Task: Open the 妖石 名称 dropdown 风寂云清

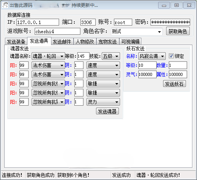Action: tap(152, 56)
